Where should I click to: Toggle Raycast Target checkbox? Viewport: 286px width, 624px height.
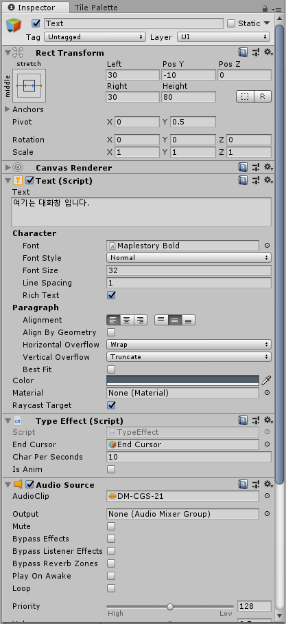[x=111, y=405]
